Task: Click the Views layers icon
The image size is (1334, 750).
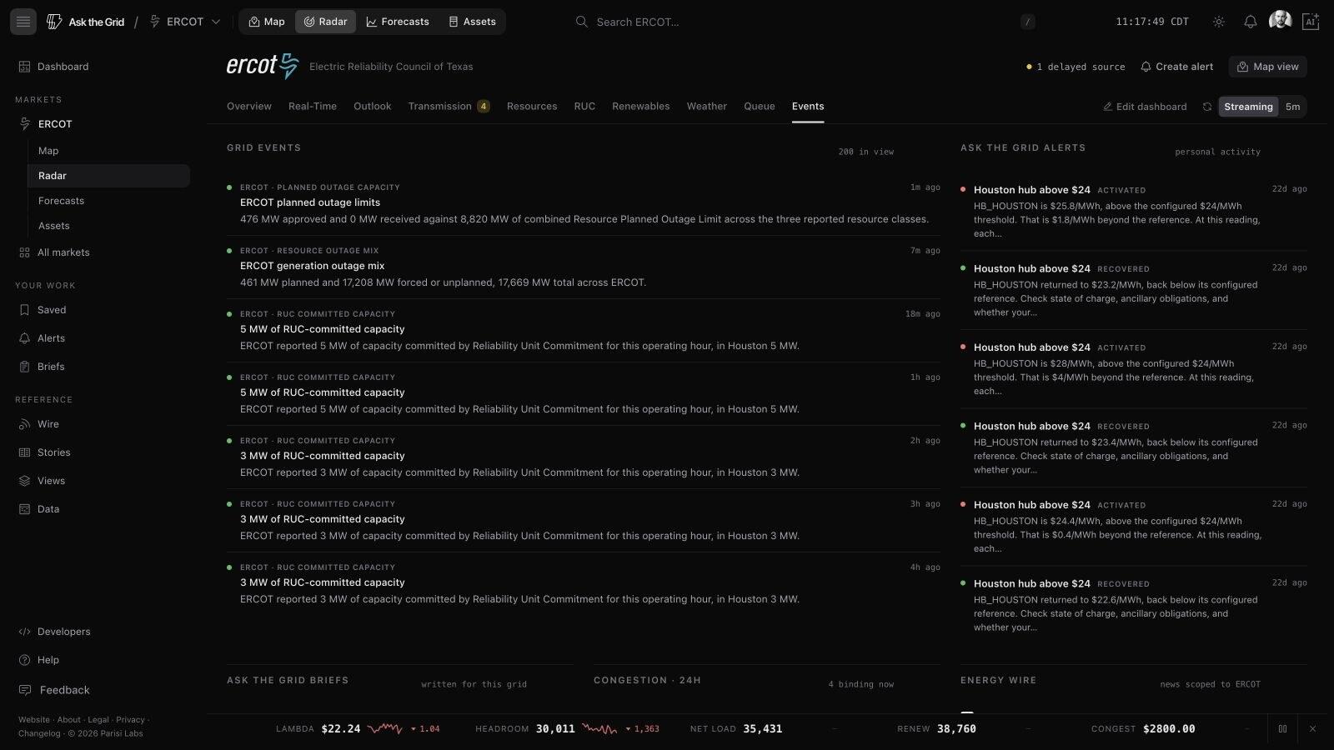Action: (x=24, y=481)
